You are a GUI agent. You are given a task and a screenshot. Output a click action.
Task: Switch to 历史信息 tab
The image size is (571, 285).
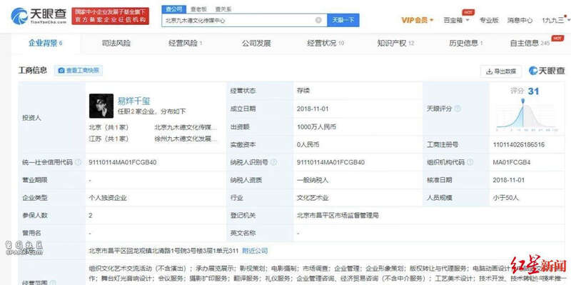tap(466, 44)
